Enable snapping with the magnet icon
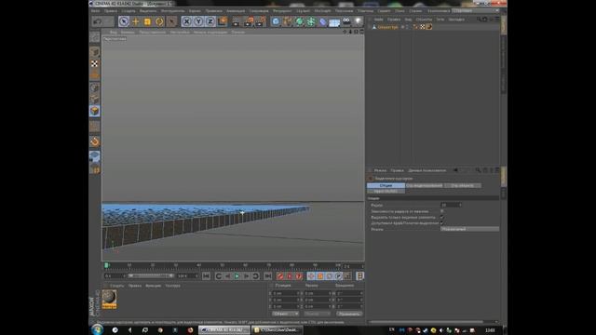The height and width of the screenshot is (335, 596). click(x=95, y=141)
